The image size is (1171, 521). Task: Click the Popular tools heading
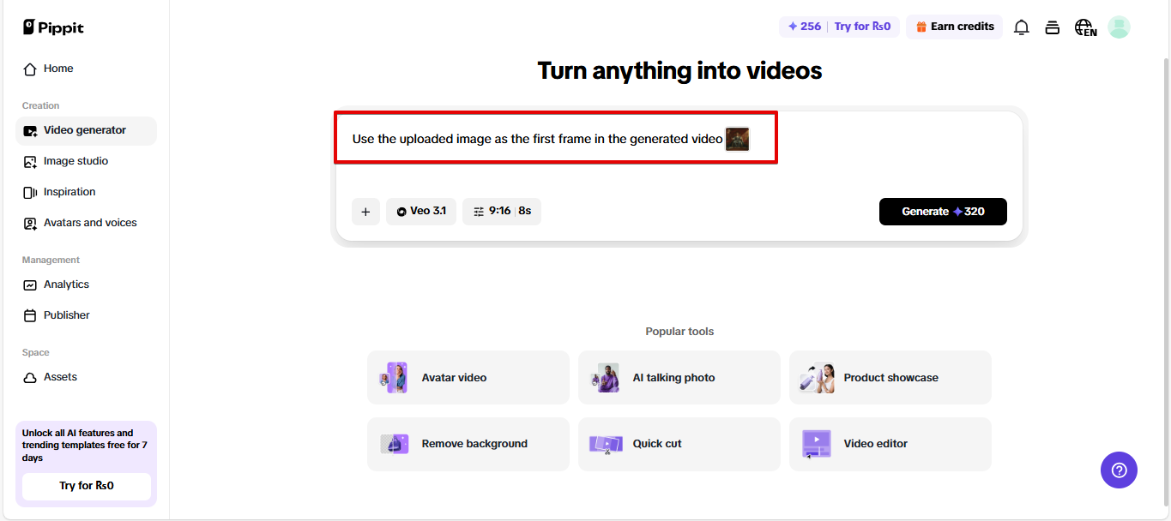pyautogui.click(x=679, y=332)
